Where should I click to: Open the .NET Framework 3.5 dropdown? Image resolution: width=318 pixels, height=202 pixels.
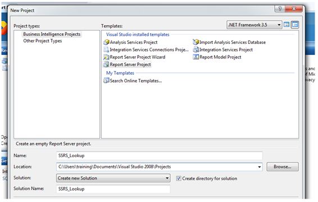click(x=254, y=25)
